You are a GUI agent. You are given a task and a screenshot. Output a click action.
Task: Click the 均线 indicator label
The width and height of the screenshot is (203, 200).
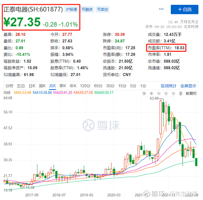[x=7, y=93]
